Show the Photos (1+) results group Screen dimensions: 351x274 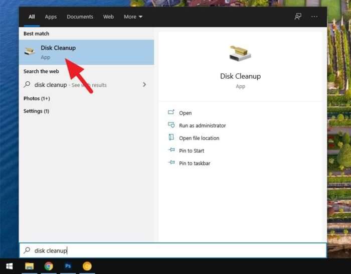click(x=37, y=98)
